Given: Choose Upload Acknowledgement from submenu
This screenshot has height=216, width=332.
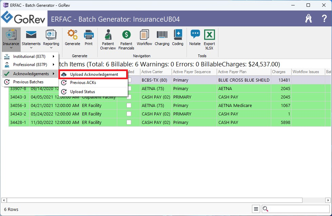Looking at the screenshot, I should tap(93, 74).
